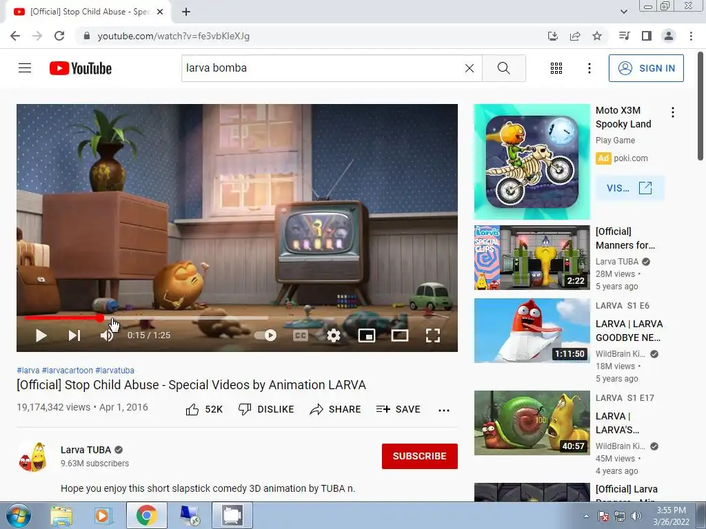Go to the YouTube home logo
The width and height of the screenshot is (706, 529).
point(81,68)
